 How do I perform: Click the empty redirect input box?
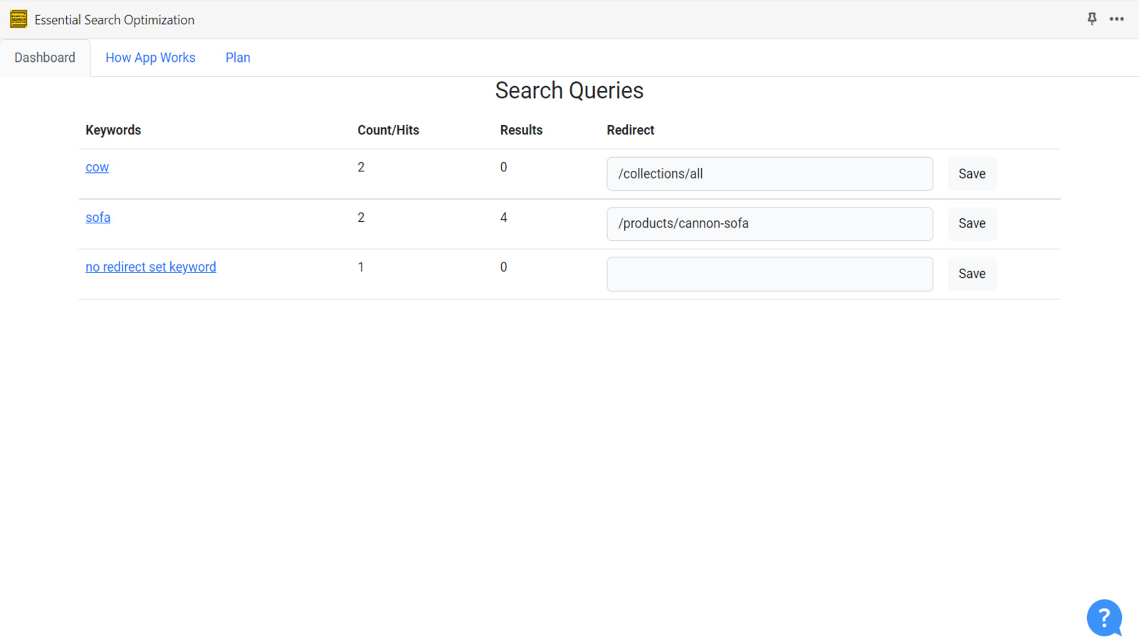[770, 274]
